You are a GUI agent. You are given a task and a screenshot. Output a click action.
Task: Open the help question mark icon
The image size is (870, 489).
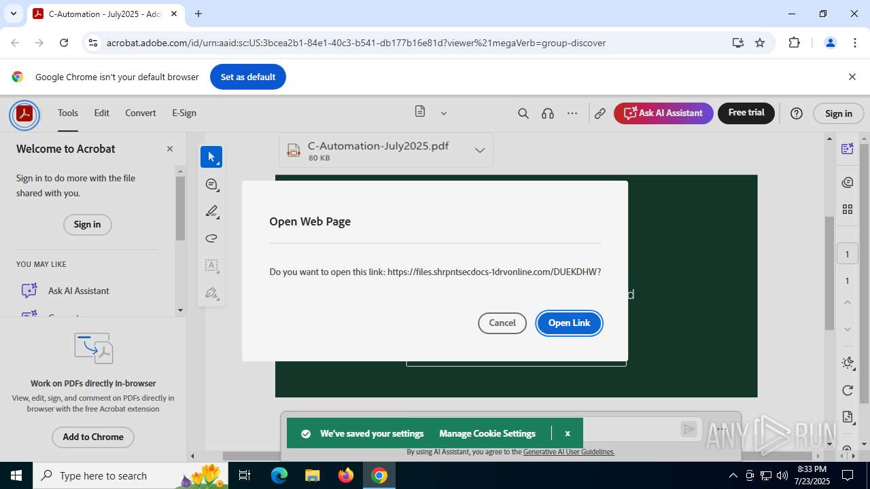(x=797, y=113)
